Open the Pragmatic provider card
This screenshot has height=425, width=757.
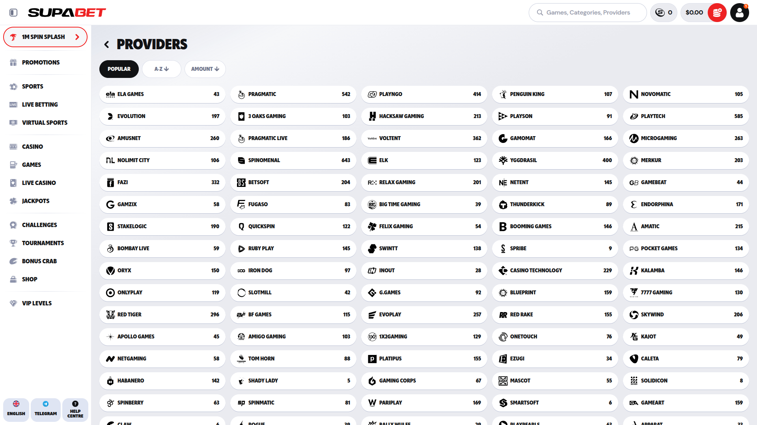point(293,94)
